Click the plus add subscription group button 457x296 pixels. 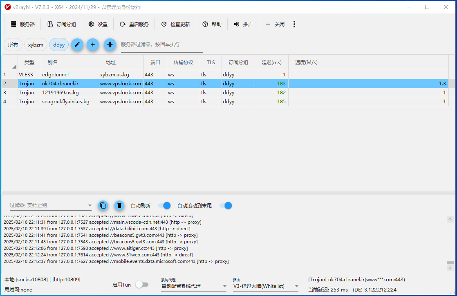tap(93, 45)
